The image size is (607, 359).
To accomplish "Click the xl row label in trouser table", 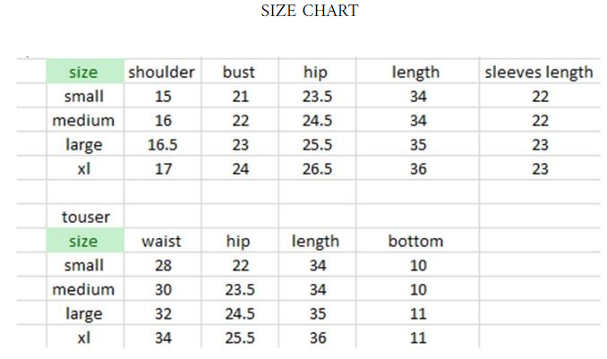I will pos(83,338).
